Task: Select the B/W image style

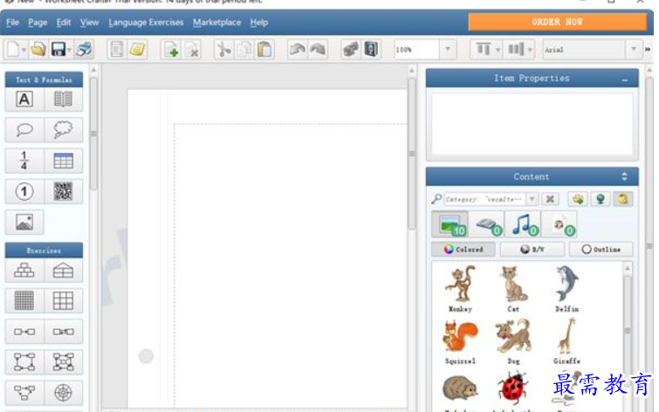Action: pos(532,250)
